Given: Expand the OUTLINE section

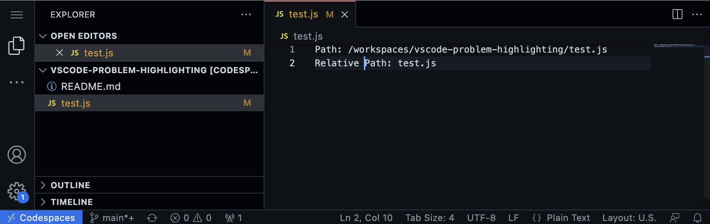Looking at the screenshot, I should (x=44, y=185).
